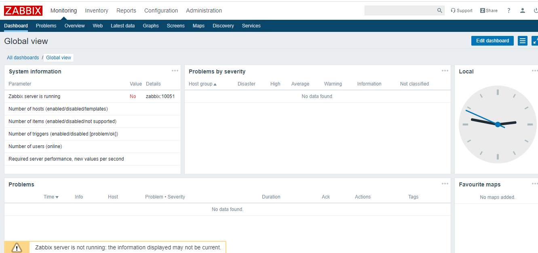This screenshot has width=538, height=253.
Task: Open Problems widget three-dot menu
Action: (x=445, y=184)
